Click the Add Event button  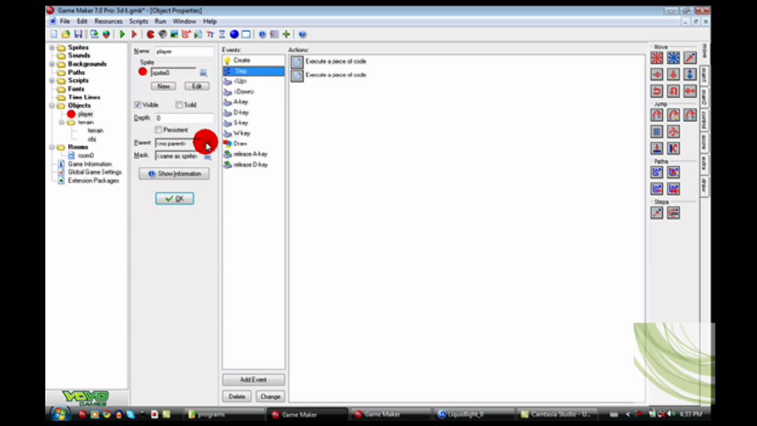point(253,380)
